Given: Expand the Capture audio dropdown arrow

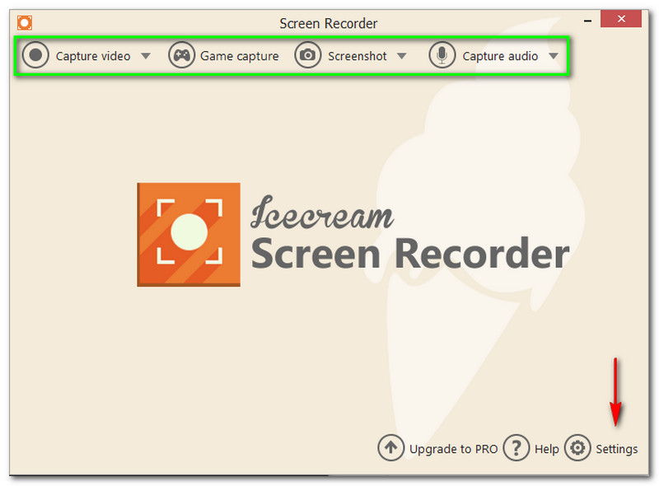Looking at the screenshot, I should pyautogui.click(x=554, y=56).
